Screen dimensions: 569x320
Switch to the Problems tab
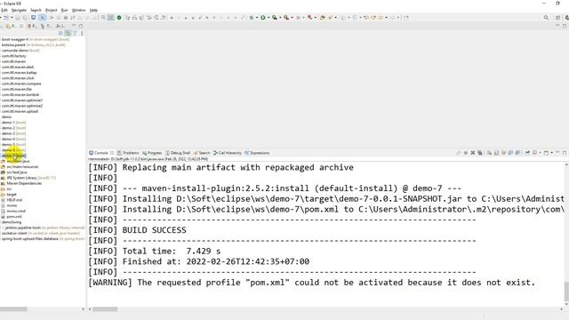coord(128,153)
